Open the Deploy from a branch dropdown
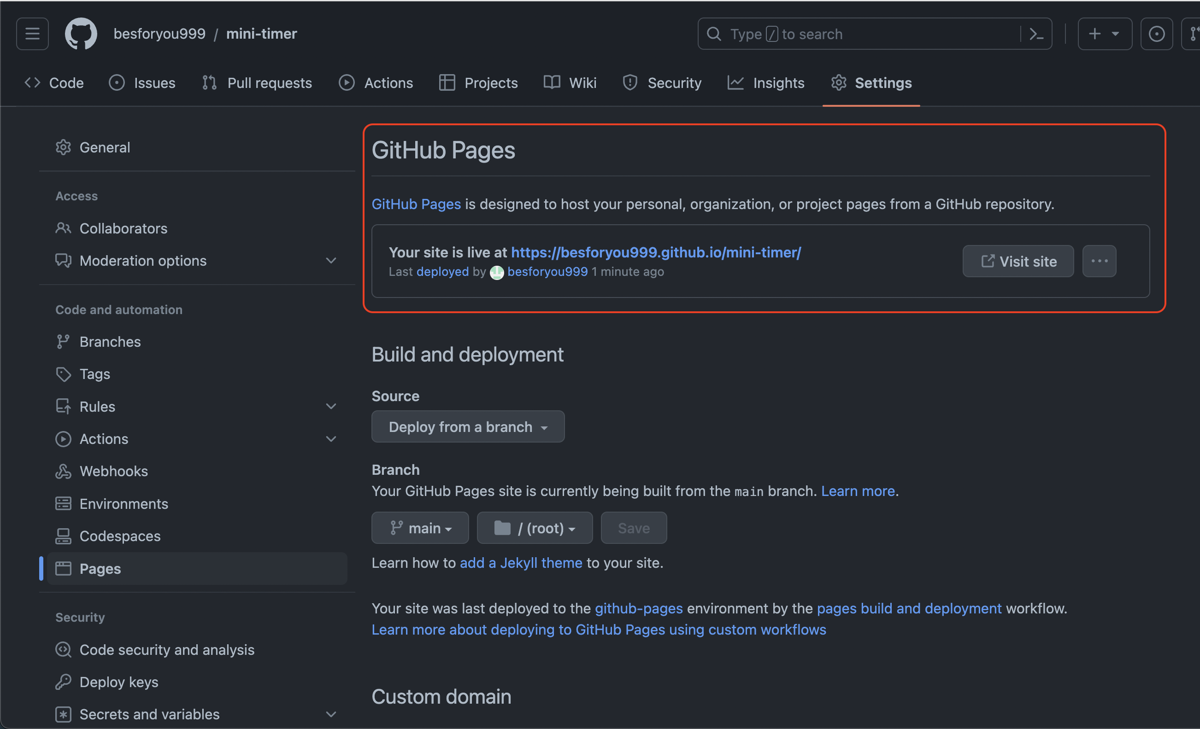This screenshot has height=729, width=1200. (468, 427)
